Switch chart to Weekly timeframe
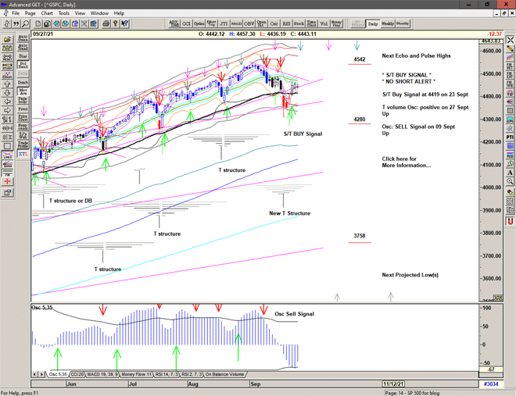This screenshot has width=516, height=396. tap(388, 24)
